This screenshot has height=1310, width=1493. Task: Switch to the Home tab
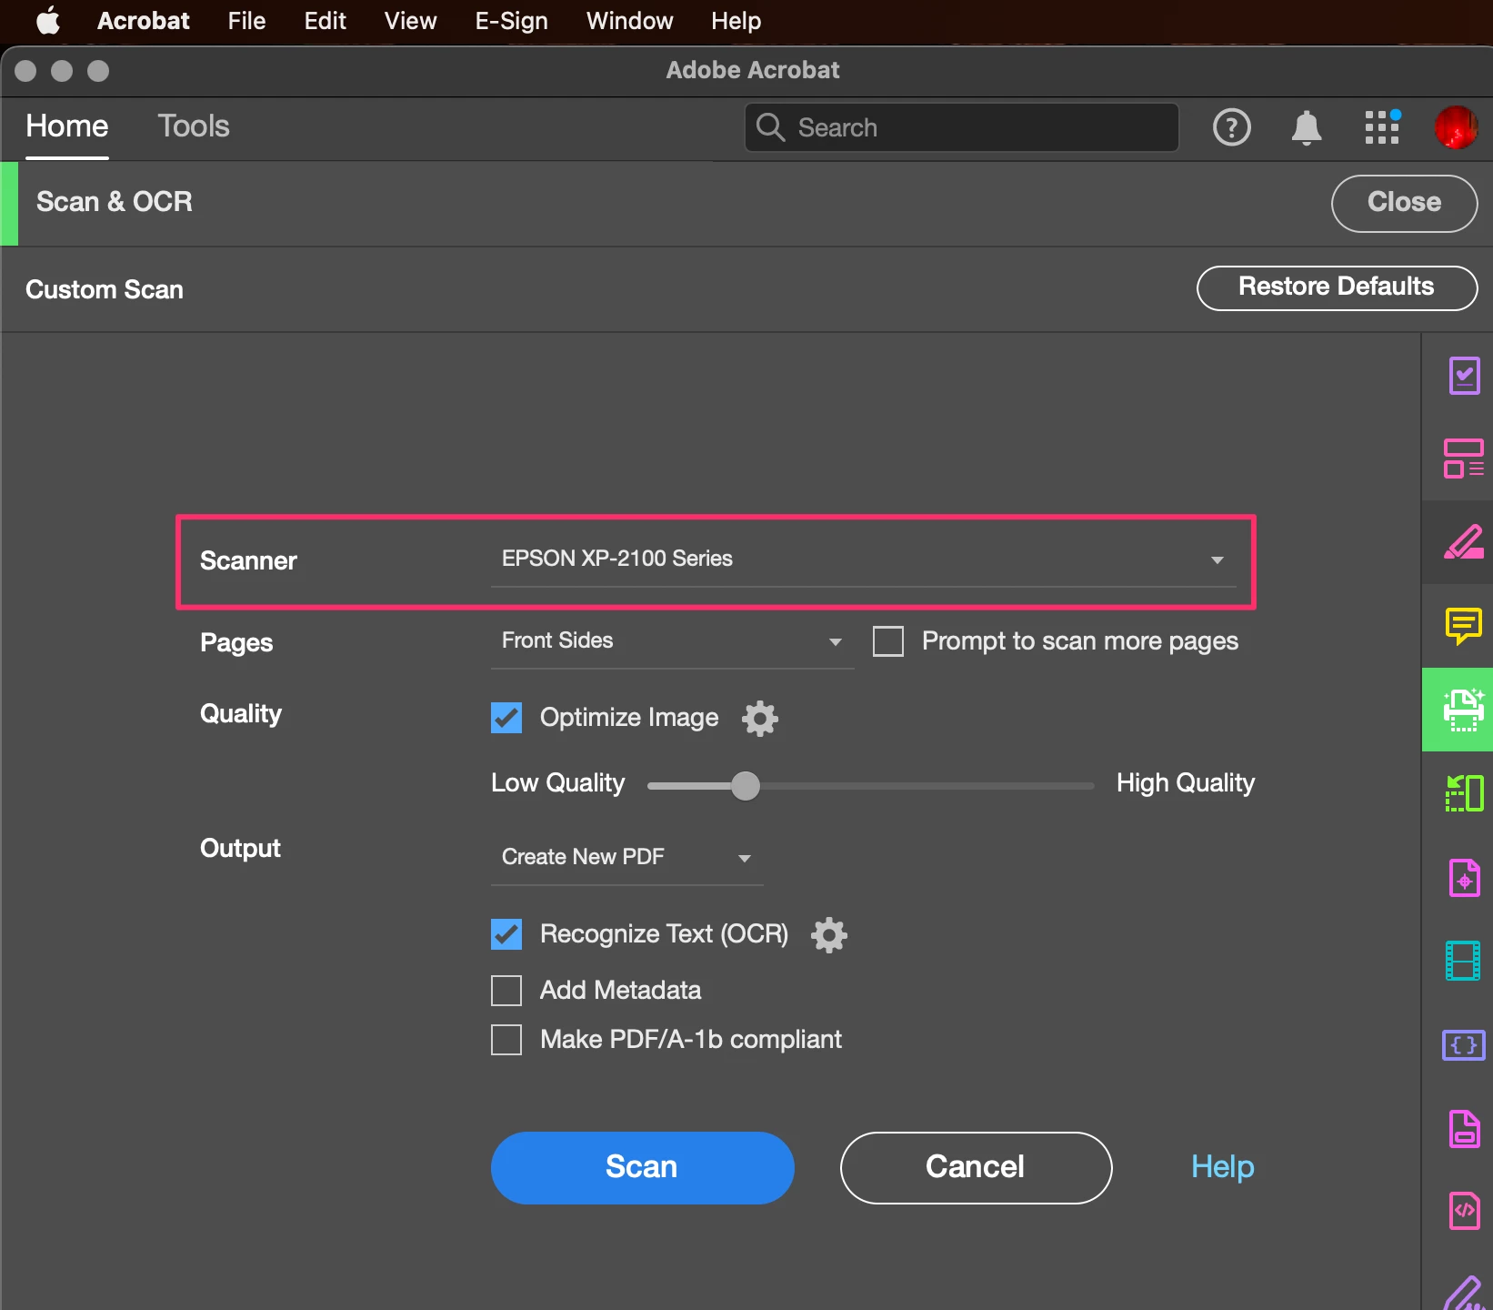pyautogui.click(x=67, y=126)
